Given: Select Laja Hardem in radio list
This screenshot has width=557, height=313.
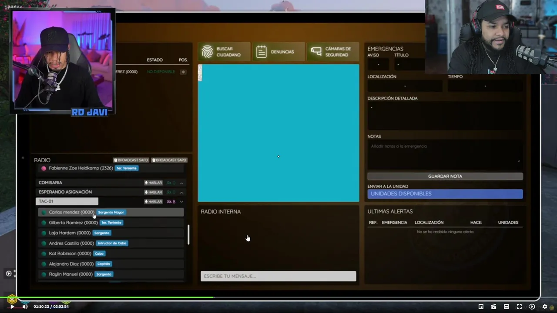Looking at the screenshot, I should (111, 233).
